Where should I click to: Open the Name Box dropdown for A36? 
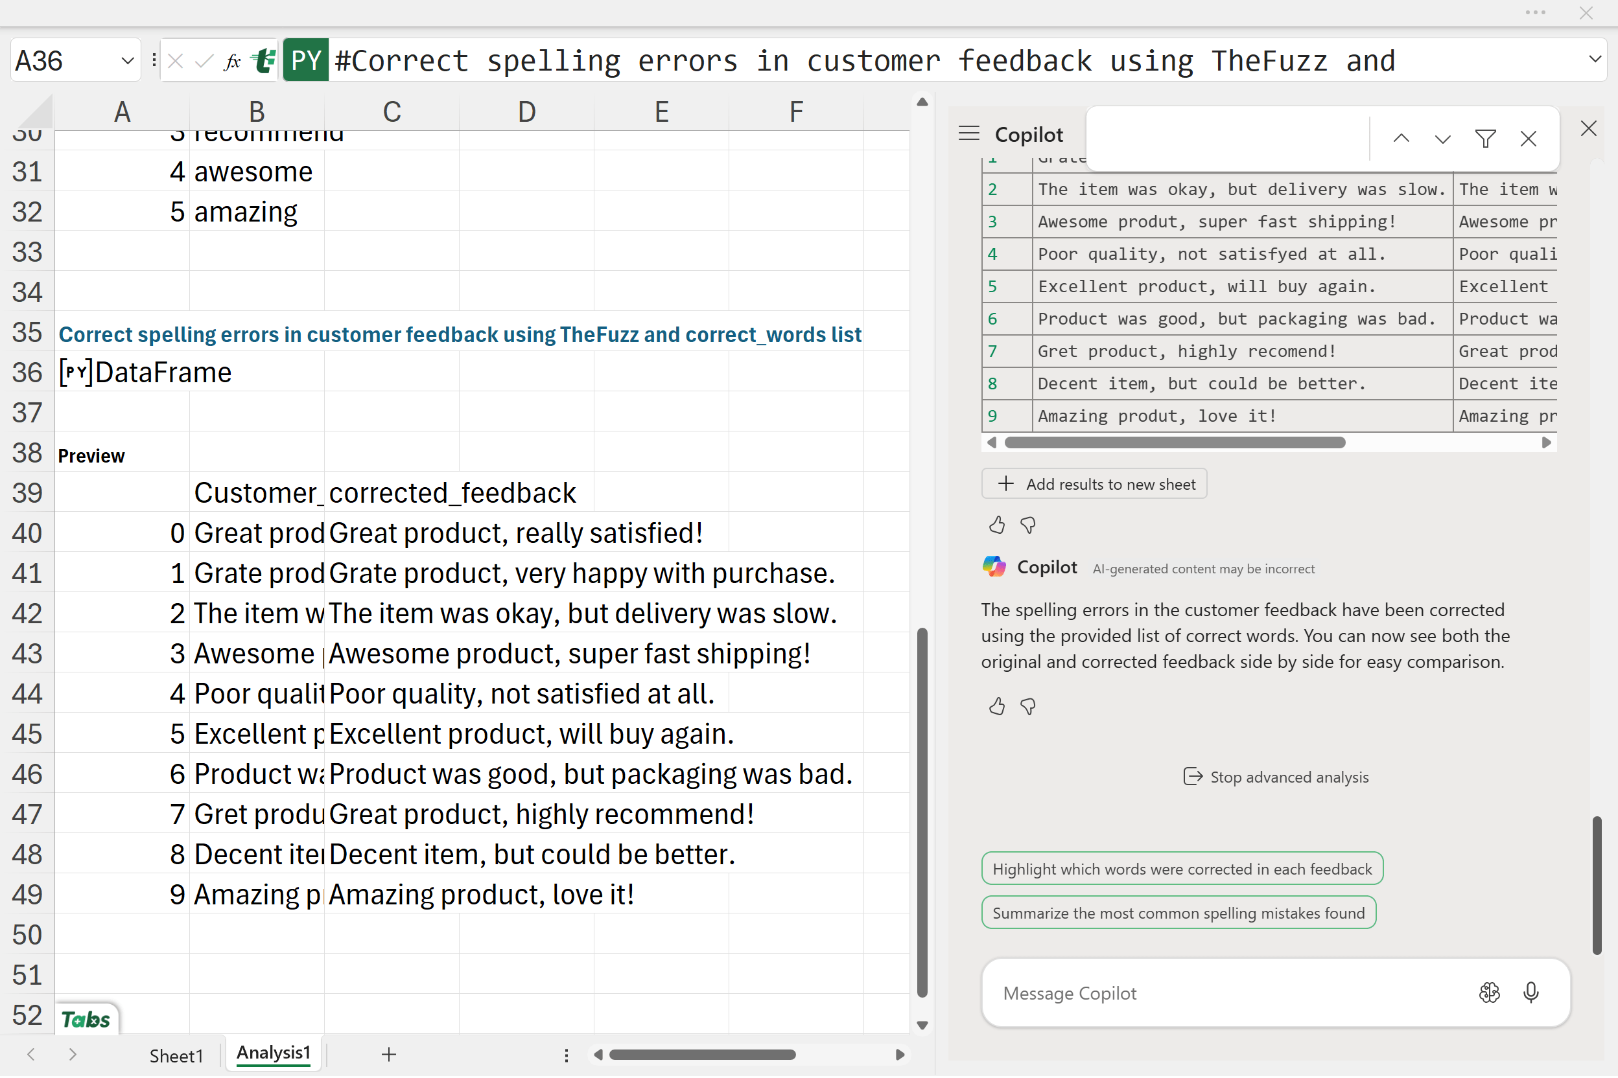click(x=127, y=61)
